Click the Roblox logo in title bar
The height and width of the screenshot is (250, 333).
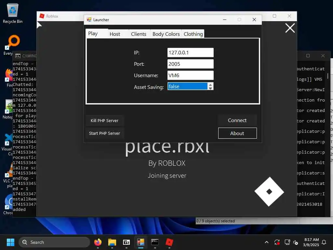(x=42, y=16)
